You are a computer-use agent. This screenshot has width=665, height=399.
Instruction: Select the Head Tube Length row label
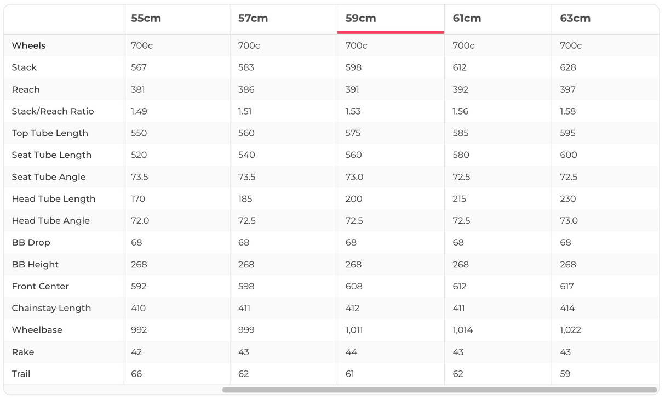coord(54,199)
